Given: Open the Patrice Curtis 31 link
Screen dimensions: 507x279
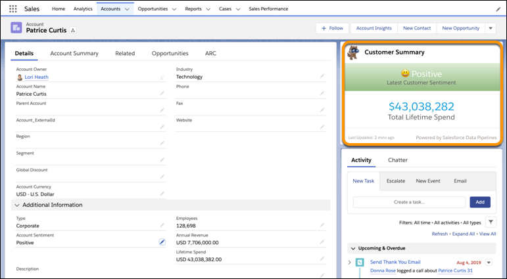Looking at the screenshot, I should pyautogui.click(x=455, y=270).
